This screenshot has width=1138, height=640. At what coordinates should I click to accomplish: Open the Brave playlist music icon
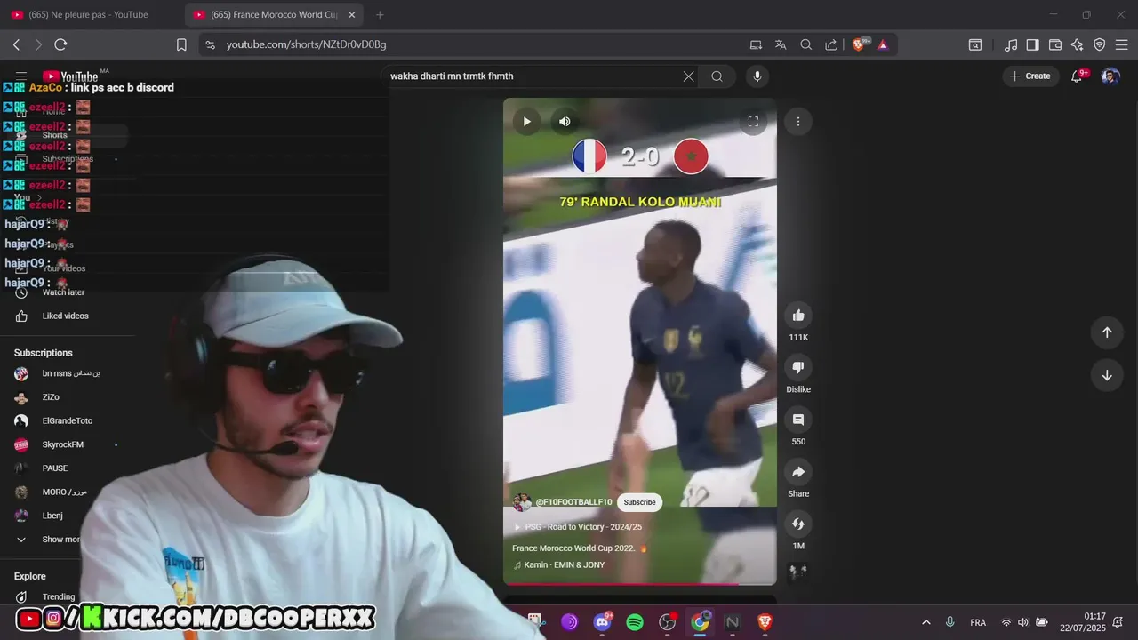(1011, 44)
